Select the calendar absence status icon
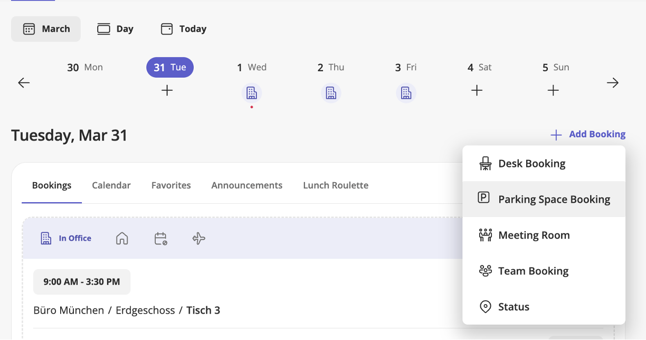646x340 pixels. pyautogui.click(x=160, y=239)
